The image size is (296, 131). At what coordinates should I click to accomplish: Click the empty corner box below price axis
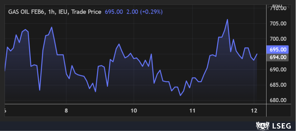[278, 111]
